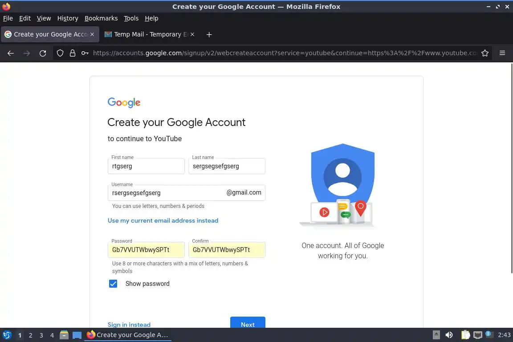Click the forward navigation arrow
The width and height of the screenshot is (513, 342).
pyautogui.click(x=27, y=53)
